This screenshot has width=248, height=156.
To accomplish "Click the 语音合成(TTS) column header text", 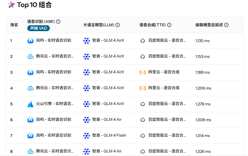I will click(153, 25).
